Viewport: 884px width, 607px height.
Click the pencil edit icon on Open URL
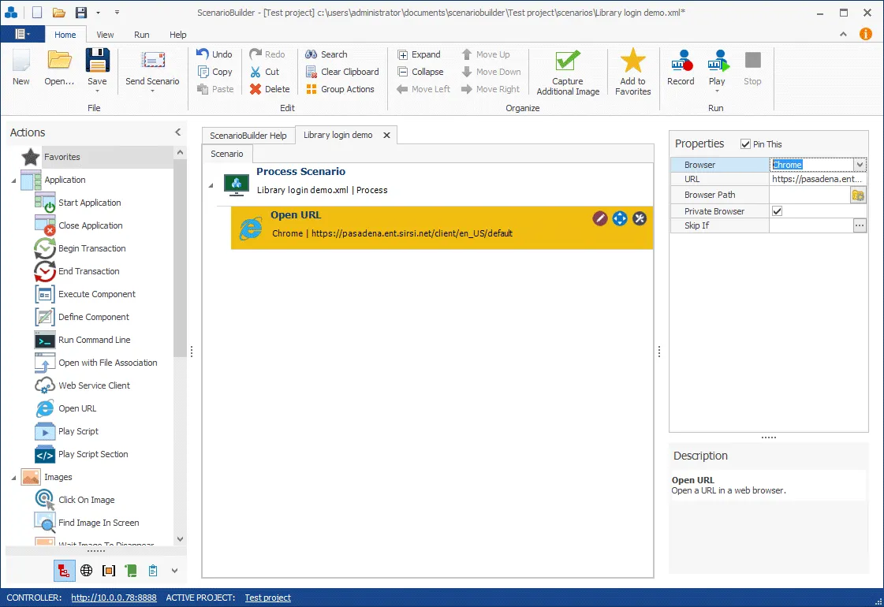[x=600, y=218]
